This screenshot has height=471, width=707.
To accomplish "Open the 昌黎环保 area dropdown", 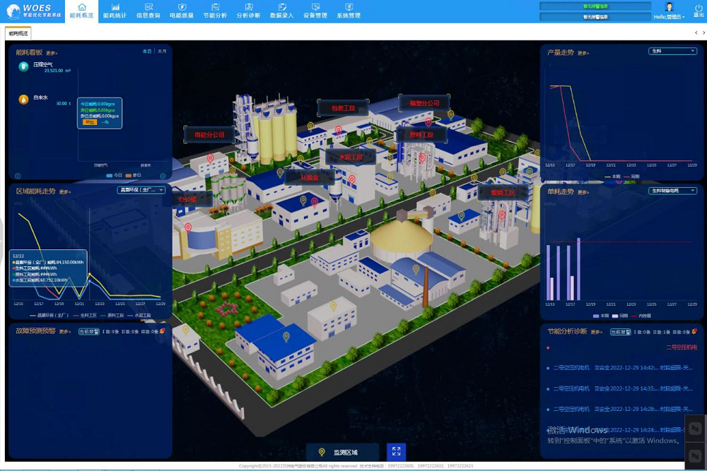I will pyautogui.click(x=141, y=190).
